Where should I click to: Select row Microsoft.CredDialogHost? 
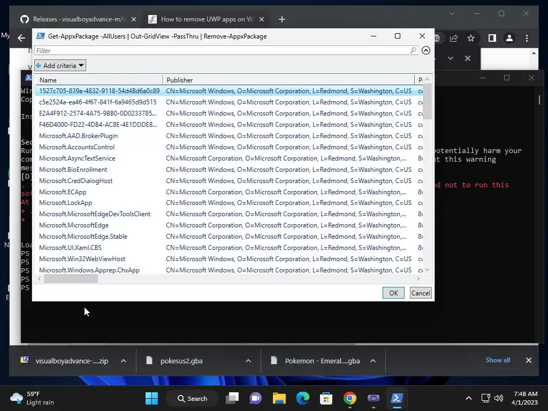229,181
